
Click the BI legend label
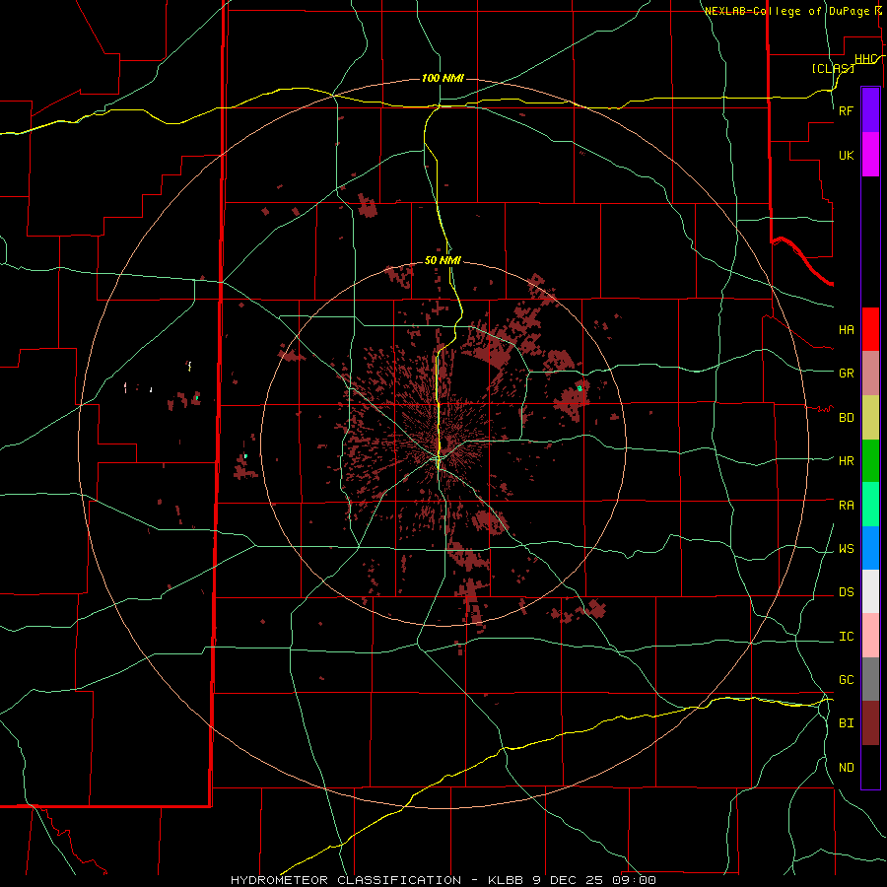(847, 723)
